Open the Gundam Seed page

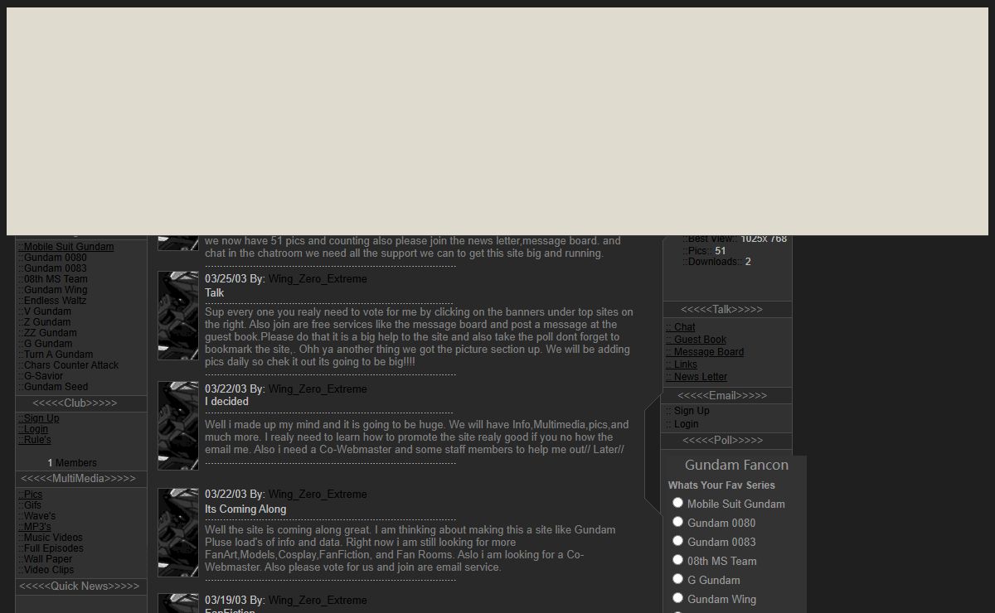[53, 387]
